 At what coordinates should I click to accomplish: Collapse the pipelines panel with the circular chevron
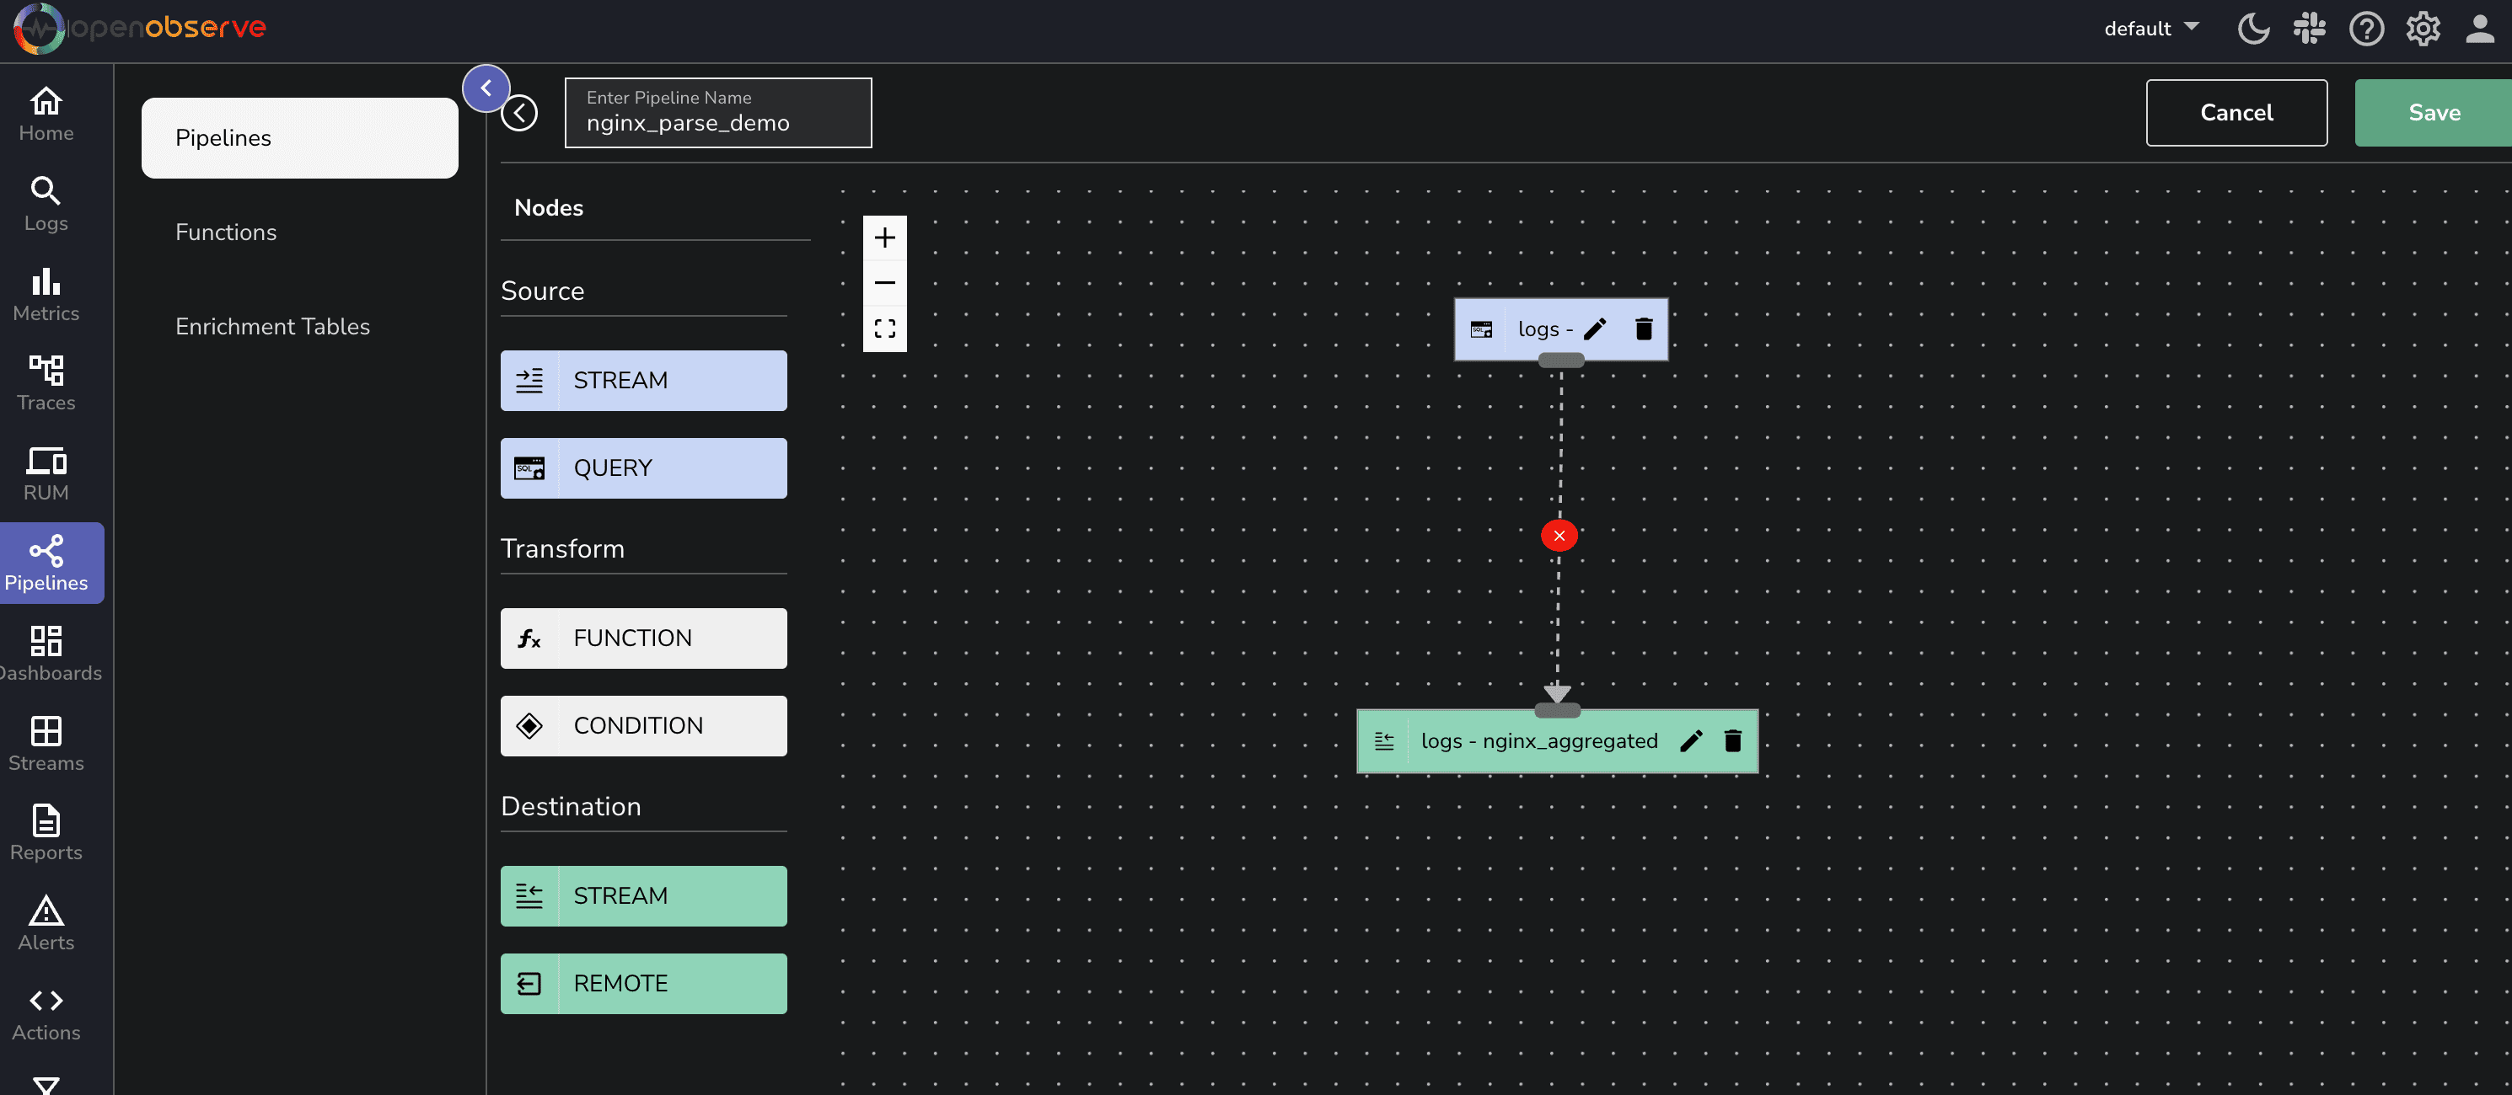[486, 88]
